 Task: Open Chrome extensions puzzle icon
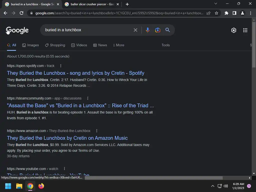coord(226,13)
